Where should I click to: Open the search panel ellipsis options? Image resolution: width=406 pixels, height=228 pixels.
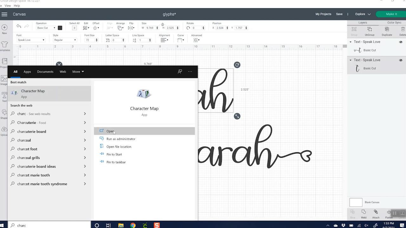[190, 72]
